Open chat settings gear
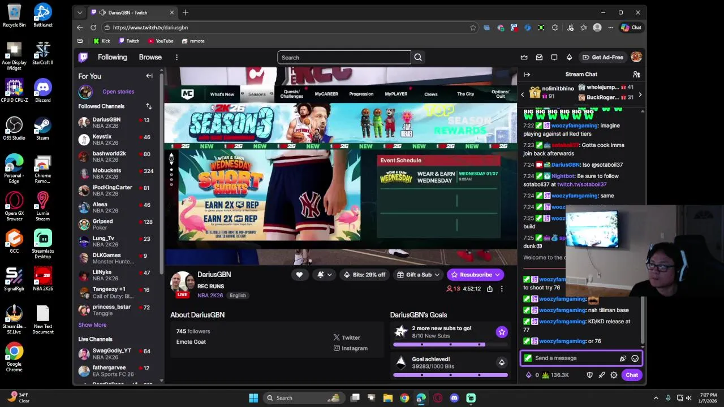Image resolution: width=724 pixels, height=407 pixels. point(614,375)
